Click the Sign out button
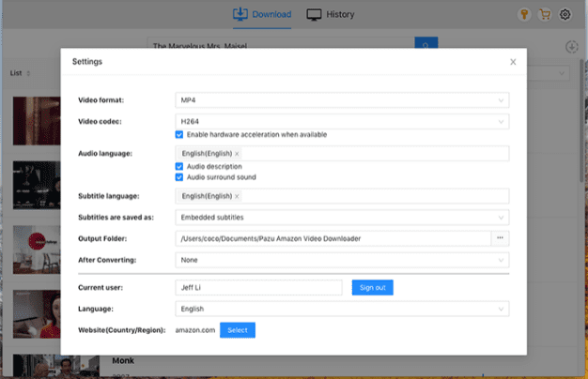Viewport: 588px width, 379px height. (x=372, y=288)
